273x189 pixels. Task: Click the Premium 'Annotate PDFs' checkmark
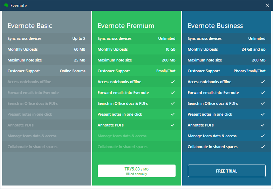click(x=173, y=125)
